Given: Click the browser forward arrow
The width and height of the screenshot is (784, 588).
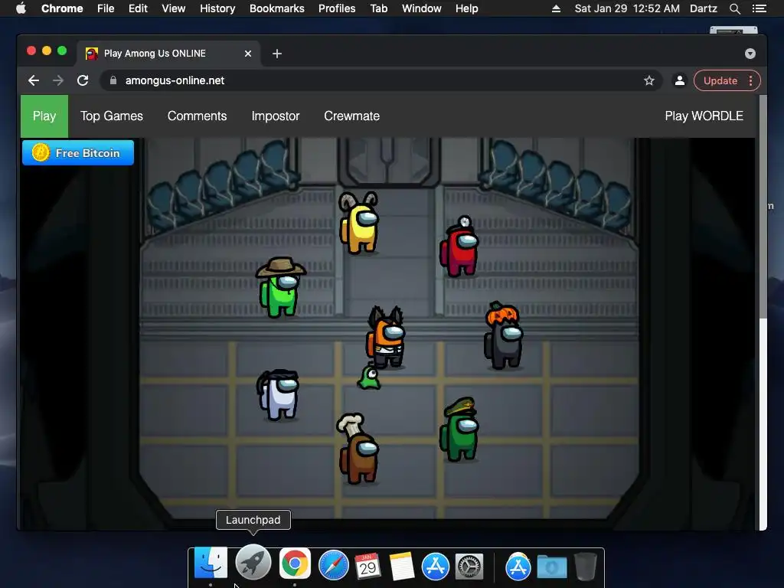Looking at the screenshot, I should (58, 80).
